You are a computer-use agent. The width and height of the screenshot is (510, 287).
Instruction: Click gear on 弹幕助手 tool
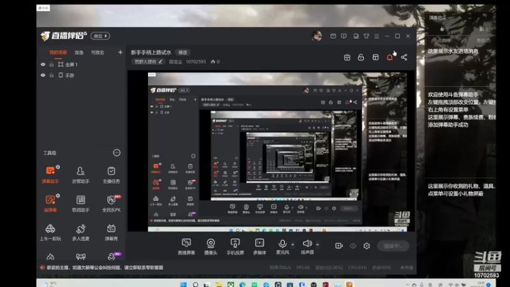58,167
